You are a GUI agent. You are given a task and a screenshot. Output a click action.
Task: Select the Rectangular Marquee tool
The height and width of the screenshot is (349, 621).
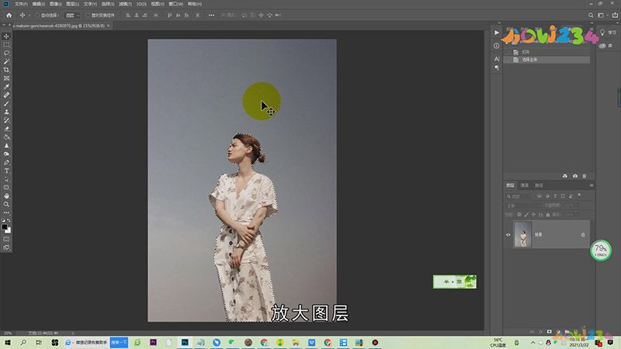tap(6, 44)
